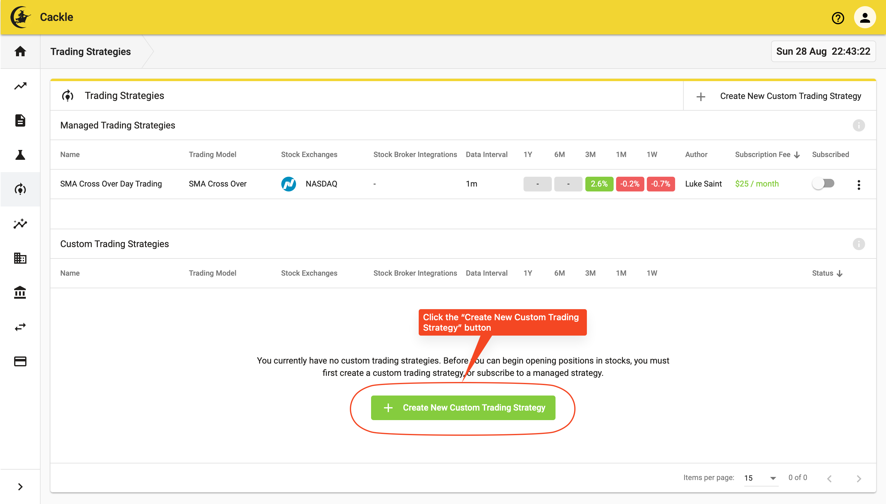Click the home icon in sidebar
This screenshot has width=886, height=504.
pos(20,52)
